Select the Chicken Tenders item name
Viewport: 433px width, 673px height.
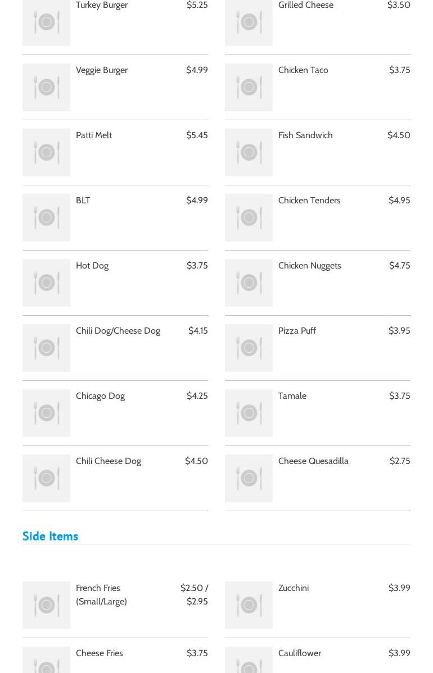point(309,201)
